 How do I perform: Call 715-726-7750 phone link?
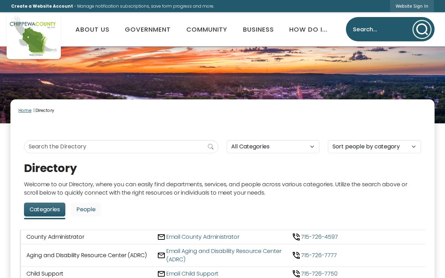point(319,274)
